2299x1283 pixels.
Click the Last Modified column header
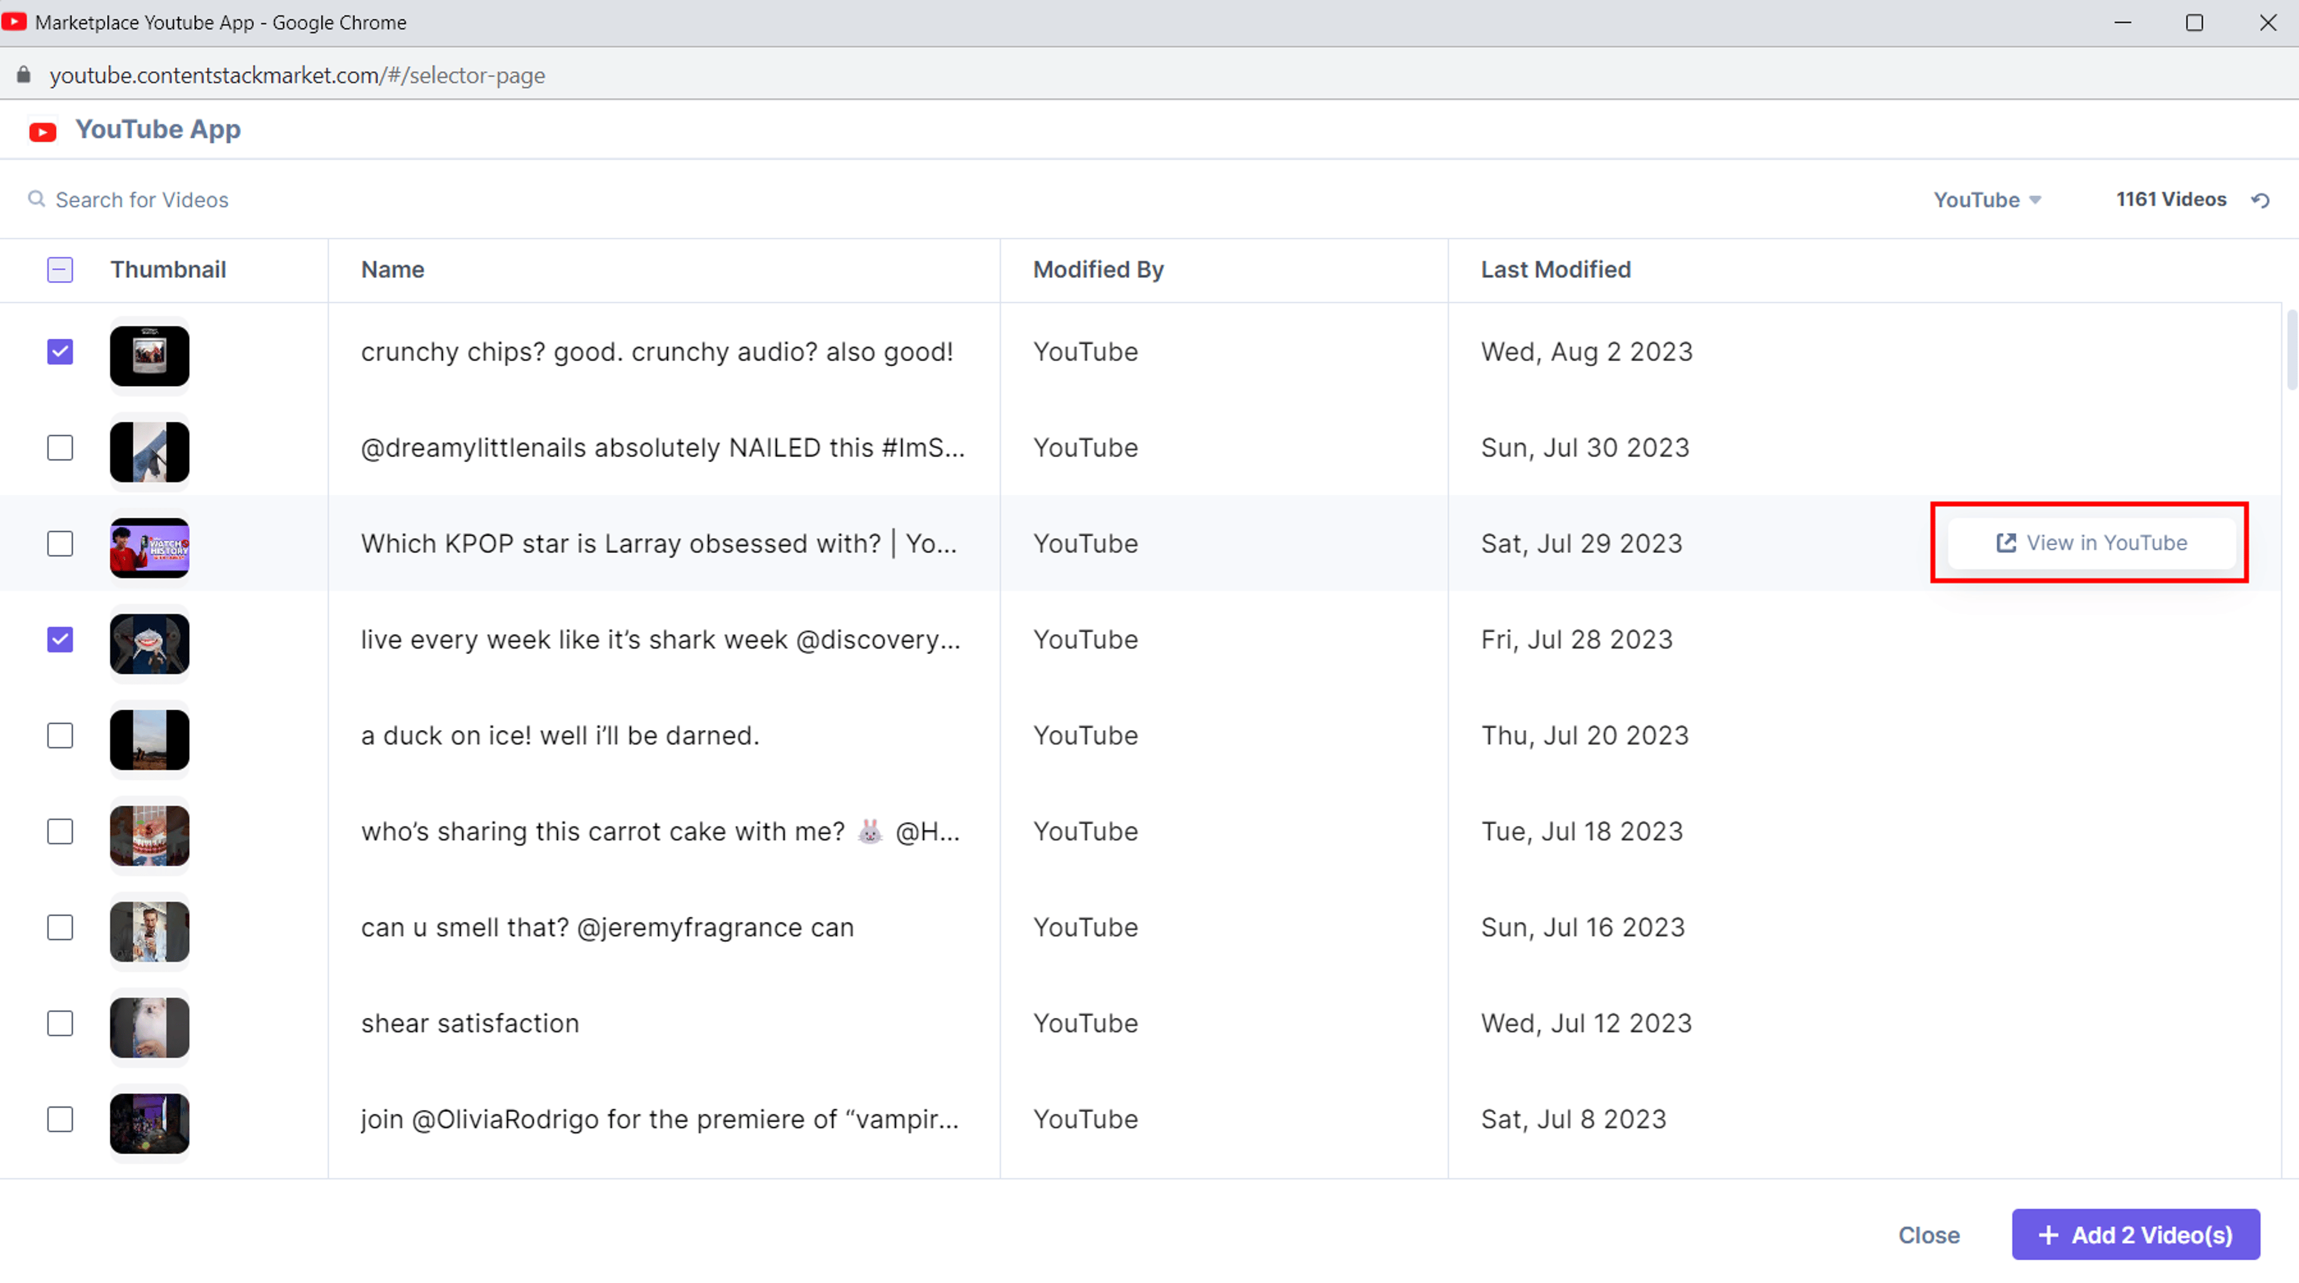coord(1555,269)
